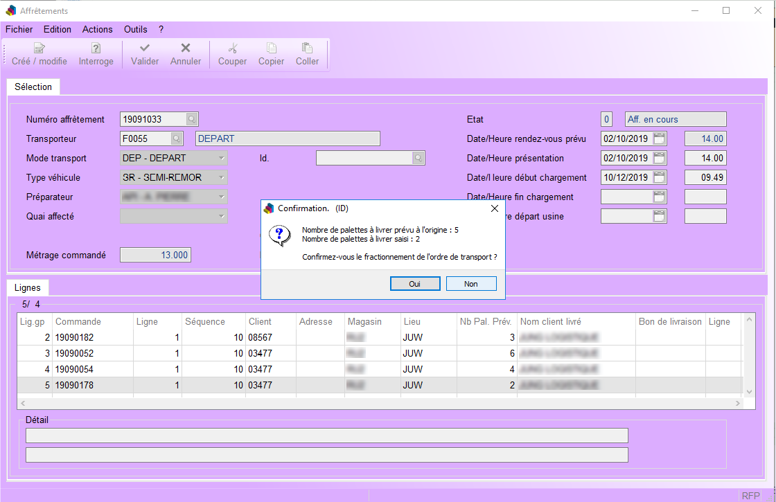Click the Numéro affrètement input field
Viewport: 776px width, 502px height.
(153, 119)
